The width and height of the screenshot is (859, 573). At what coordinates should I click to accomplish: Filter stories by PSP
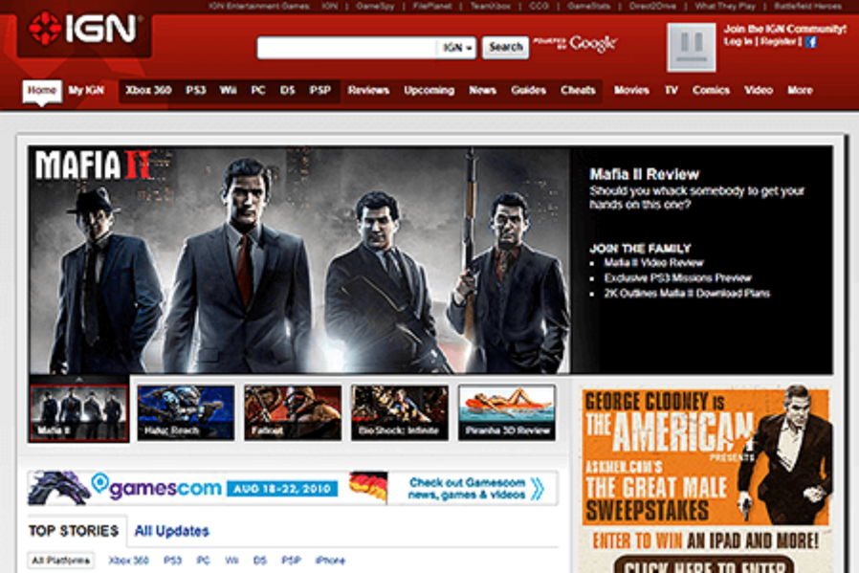[x=291, y=561]
